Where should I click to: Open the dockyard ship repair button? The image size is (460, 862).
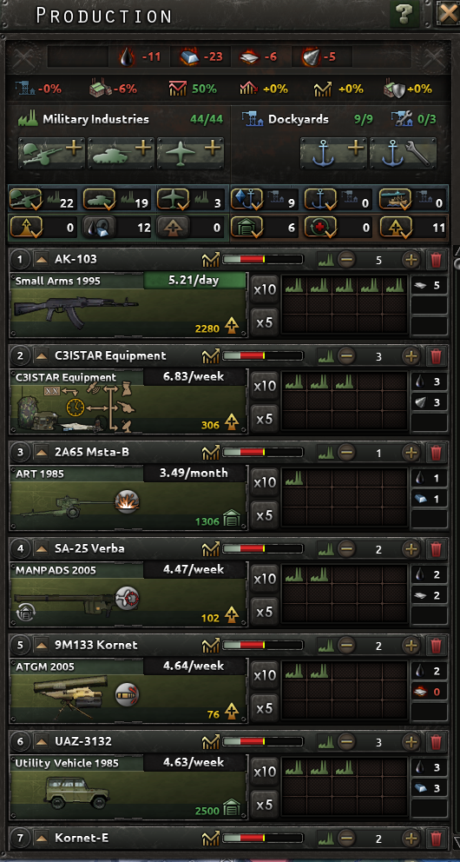[404, 152]
